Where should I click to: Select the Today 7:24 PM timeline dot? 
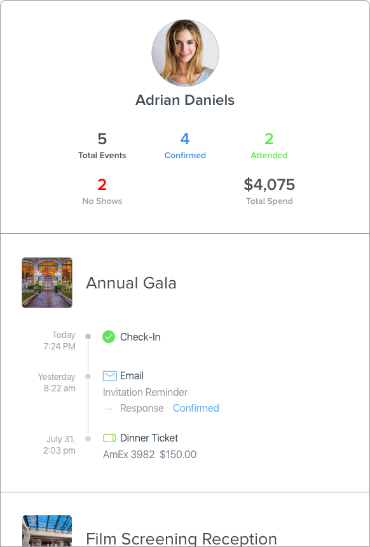click(x=88, y=336)
